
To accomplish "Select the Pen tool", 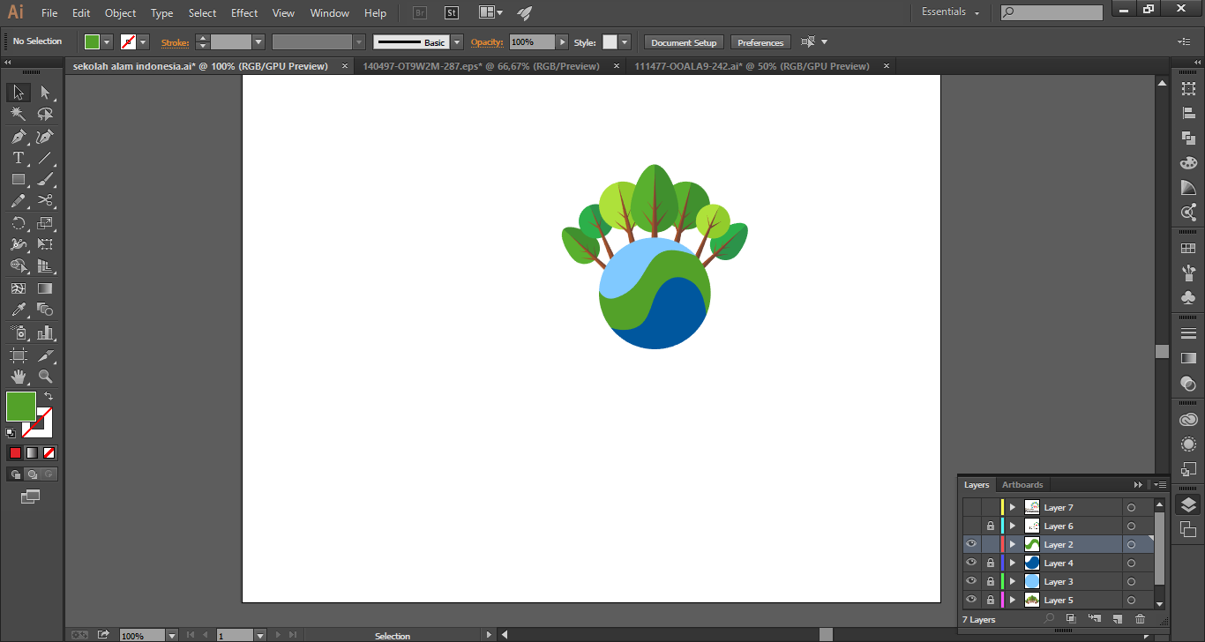I will 18,137.
